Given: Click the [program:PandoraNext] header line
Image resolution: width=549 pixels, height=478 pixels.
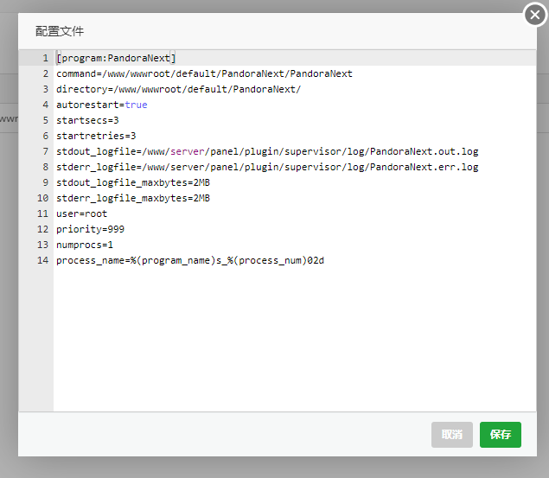Looking at the screenshot, I should [x=116, y=58].
